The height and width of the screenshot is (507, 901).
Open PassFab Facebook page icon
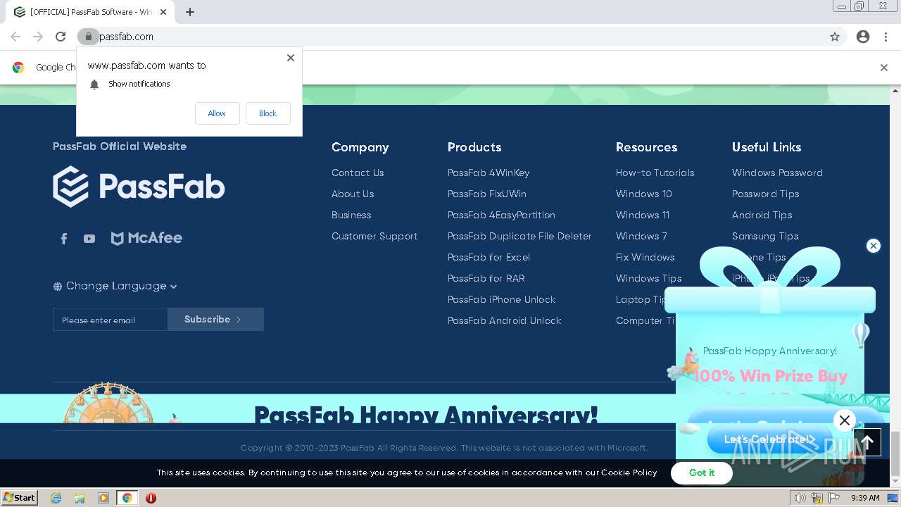(64, 239)
